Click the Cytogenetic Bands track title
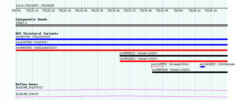The image size is (235, 100). [x=31, y=19]
